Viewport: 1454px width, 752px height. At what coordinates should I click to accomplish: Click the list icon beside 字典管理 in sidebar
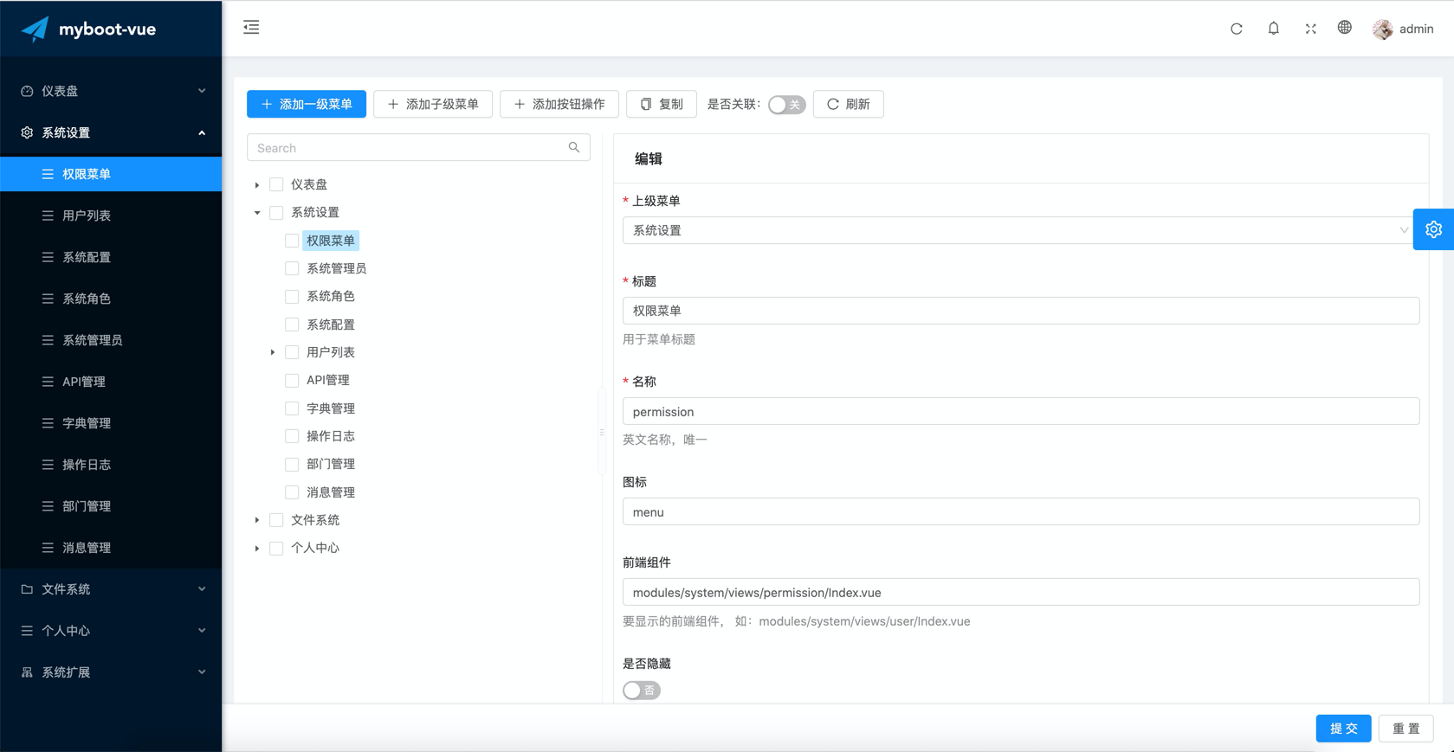(x=48, y=423)
